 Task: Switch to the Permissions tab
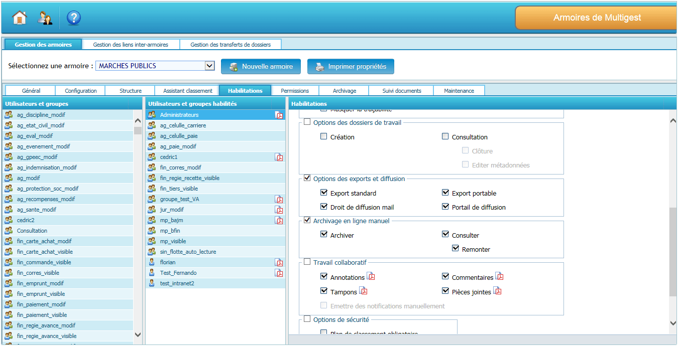(x=295, y=91)
